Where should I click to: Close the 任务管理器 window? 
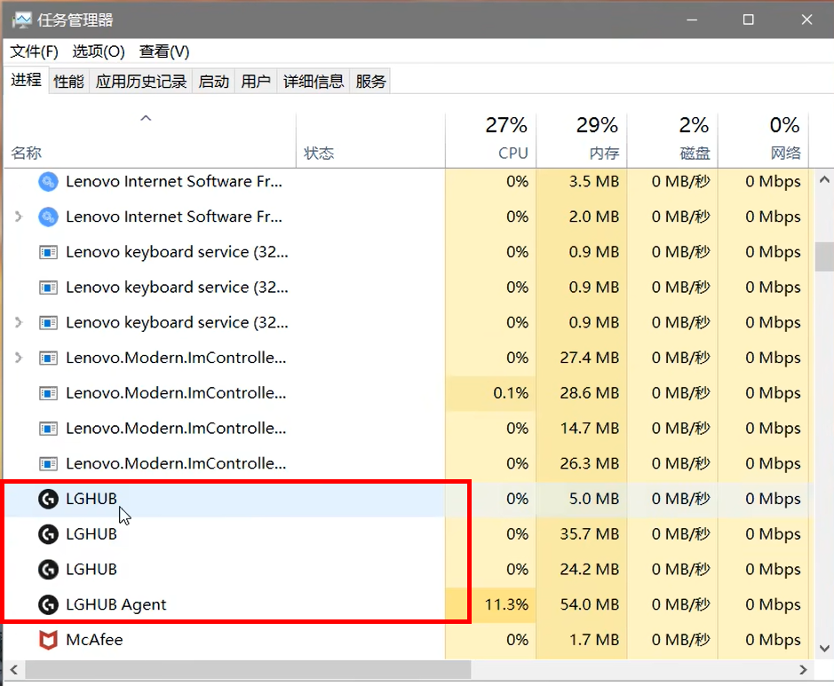point(806,20)
